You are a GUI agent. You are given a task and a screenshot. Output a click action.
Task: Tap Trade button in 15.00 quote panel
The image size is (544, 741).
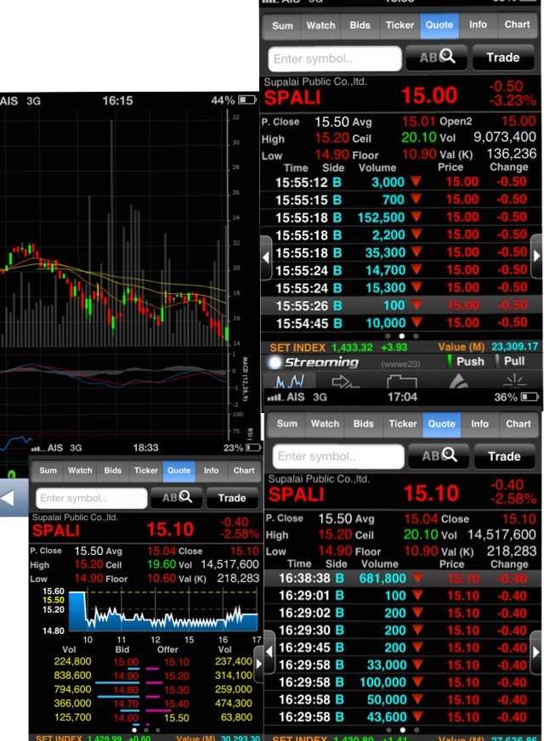pos(503,57)
